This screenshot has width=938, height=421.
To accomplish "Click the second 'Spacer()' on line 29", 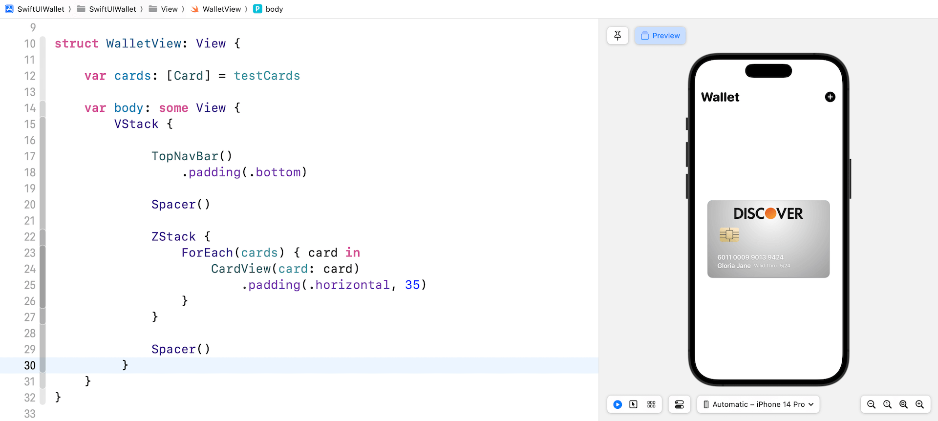I will [x=181, y=350].
